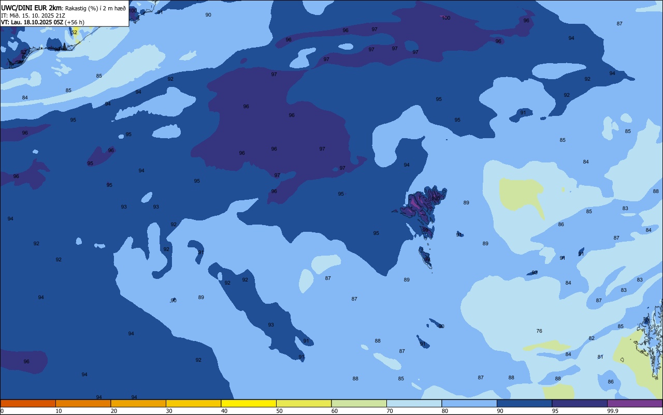The width and height of the screenshot is (663, 415).
Task: Select the 70–80 pale blue legend swatch
Action: tap(414, 403)
